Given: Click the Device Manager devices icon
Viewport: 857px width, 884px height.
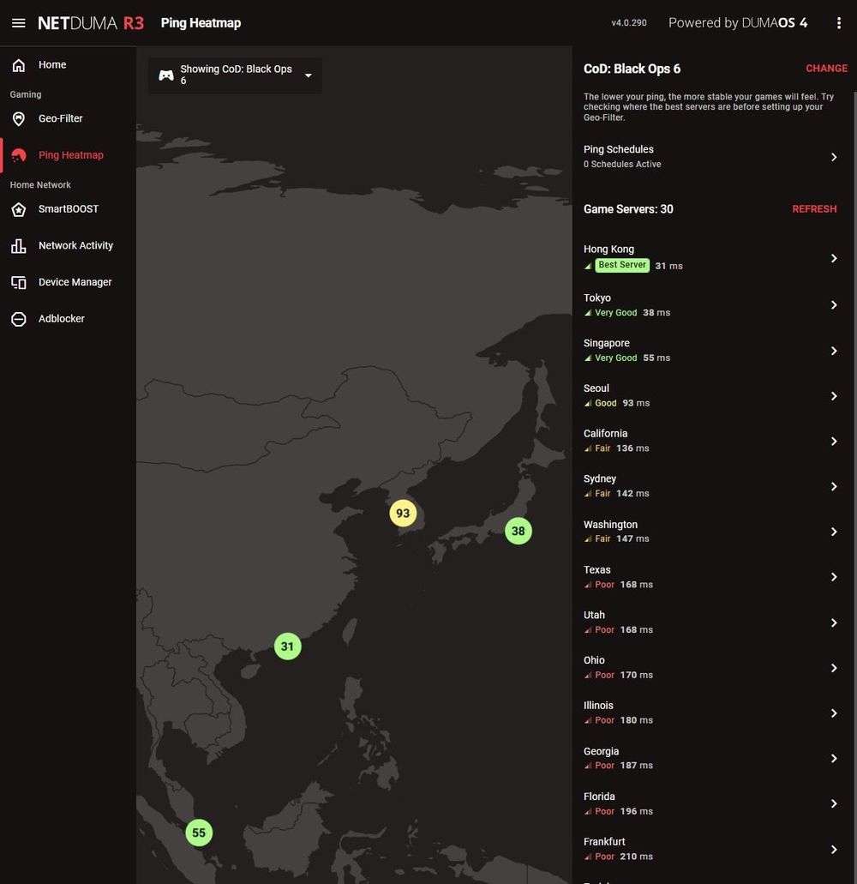Looking at the screenshot, I should (19, 282).
